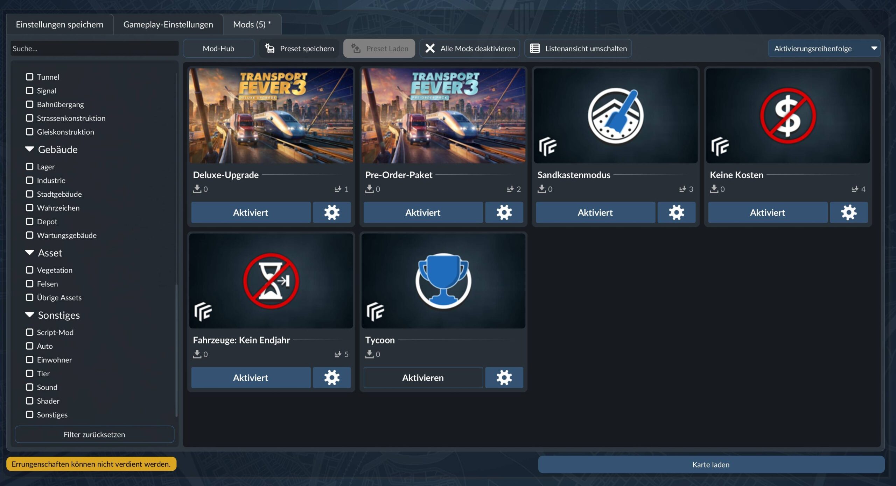The image size is (896, 486).
Task: Open the Aktivierungsreihenfolge sort dropdown
Action: [824, 49]
